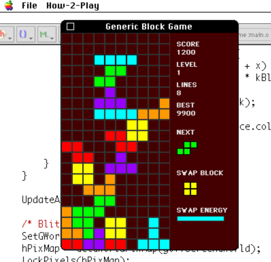Click the orange block at the right wall

pos(165,104)
